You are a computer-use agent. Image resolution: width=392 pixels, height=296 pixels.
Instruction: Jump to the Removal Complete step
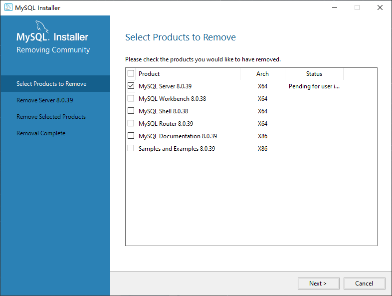tap(41, 133)
